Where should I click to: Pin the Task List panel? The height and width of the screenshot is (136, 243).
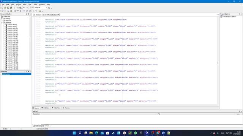[x=240, y=111]
